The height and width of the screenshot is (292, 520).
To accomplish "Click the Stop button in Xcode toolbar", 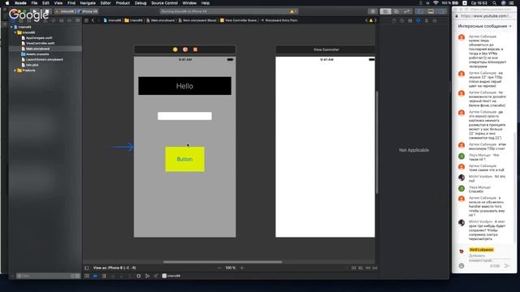I will 47,11.
